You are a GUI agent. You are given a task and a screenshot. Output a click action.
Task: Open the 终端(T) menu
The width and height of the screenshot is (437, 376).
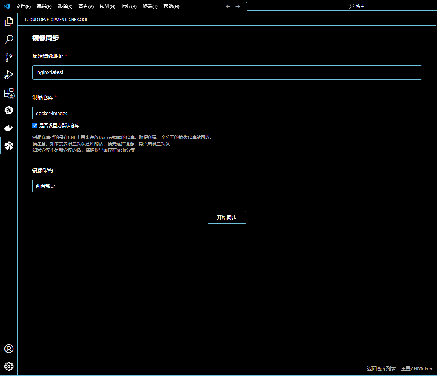pyautogui.click(x=150, y=6)
